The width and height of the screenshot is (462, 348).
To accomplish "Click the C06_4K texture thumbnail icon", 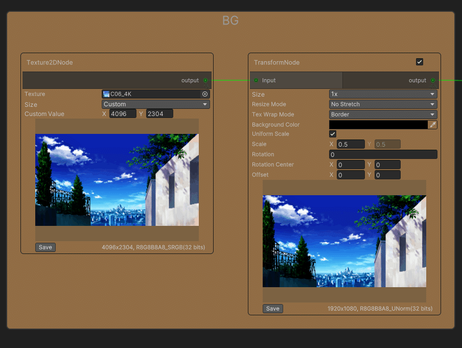I will click(x=106, y=94).
